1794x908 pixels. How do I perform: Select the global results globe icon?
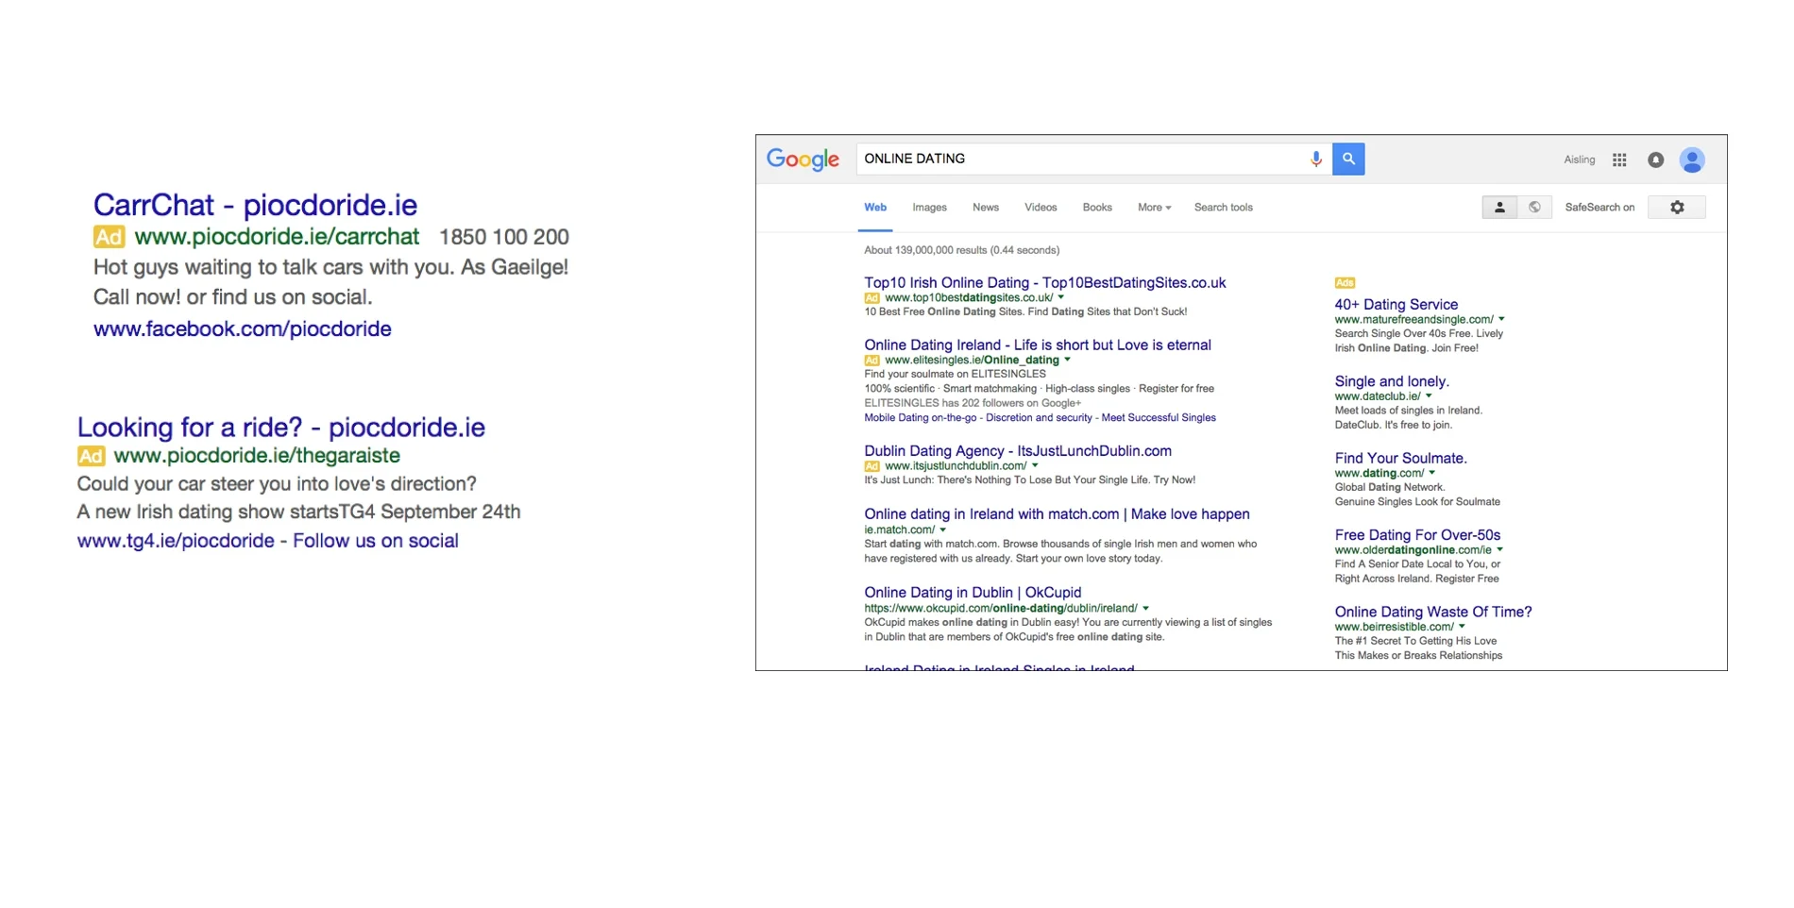(1534, 208)
